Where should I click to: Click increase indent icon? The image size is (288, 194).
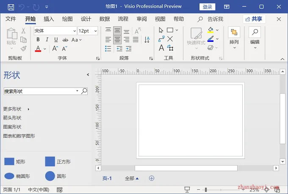pos(129,49)
